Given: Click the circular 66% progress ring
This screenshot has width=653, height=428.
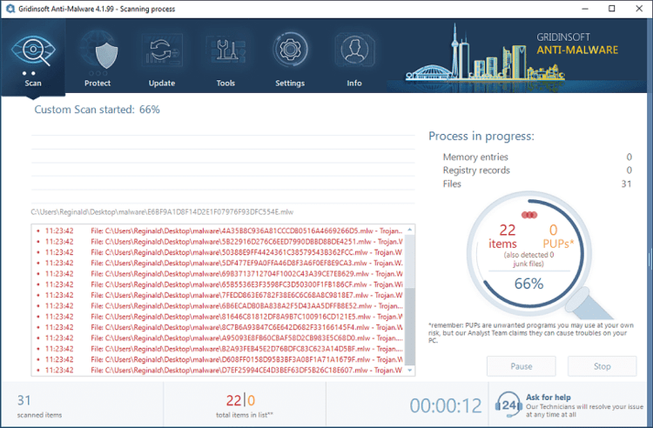Looking at the screenshot, I should click(x=528, y=254).
